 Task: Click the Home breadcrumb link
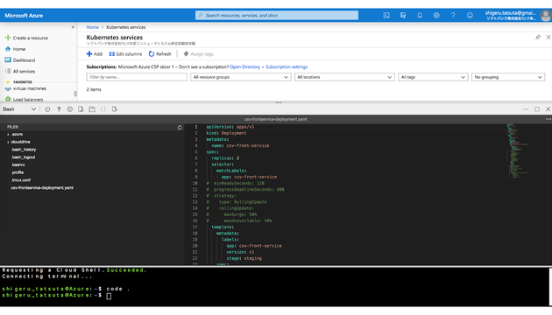coord(93,27)
